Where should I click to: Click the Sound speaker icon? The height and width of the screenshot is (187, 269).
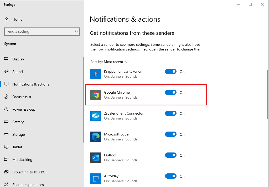tap(6, 72)
